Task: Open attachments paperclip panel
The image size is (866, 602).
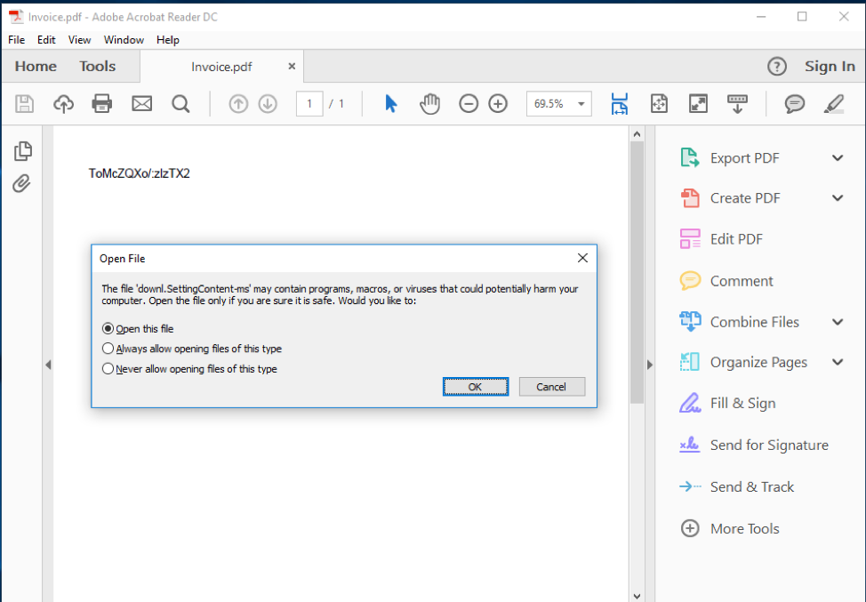Action: (x=21, y=183)
